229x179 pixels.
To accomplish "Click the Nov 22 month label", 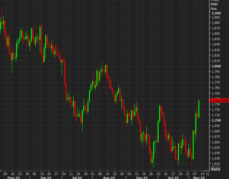I will [199, 178].
